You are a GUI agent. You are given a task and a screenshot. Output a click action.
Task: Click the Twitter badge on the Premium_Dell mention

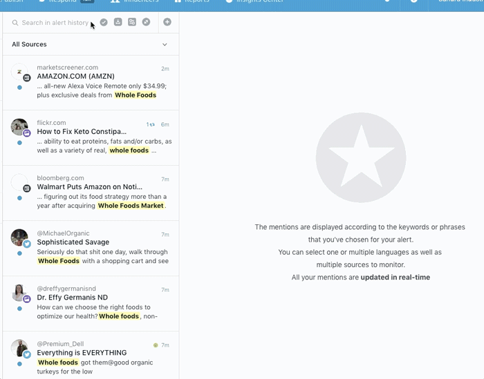tap(27, 354)
